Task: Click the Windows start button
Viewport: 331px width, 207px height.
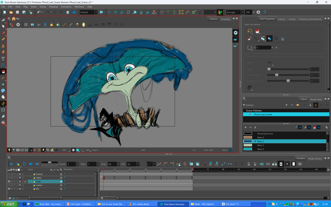Action: click(x=9, y=204)
